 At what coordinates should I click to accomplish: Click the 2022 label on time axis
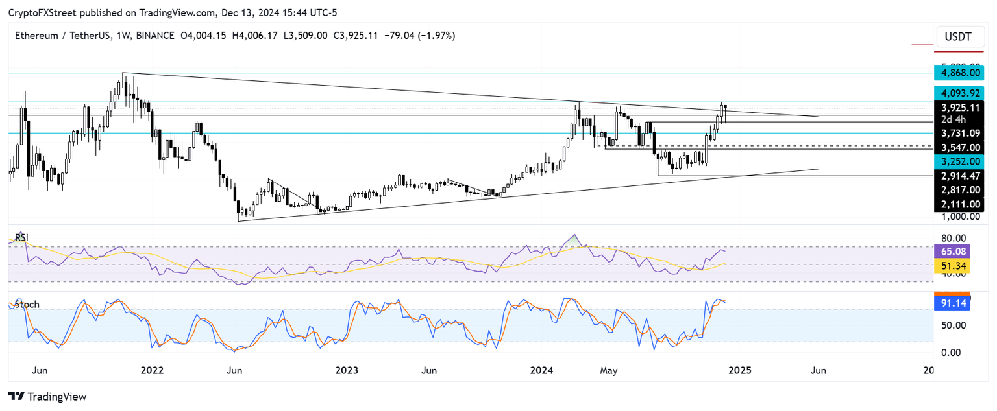coord(152,371)
